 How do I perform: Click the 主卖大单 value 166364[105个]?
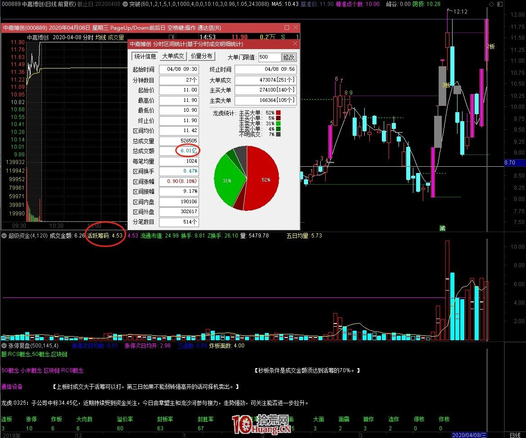tap(265, 100)
